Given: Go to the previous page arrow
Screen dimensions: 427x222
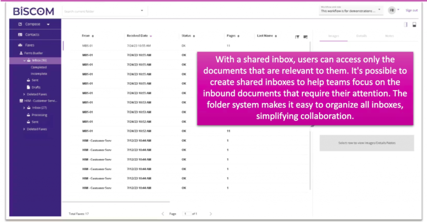Looking at the screenshot, I should click(163, 214).
